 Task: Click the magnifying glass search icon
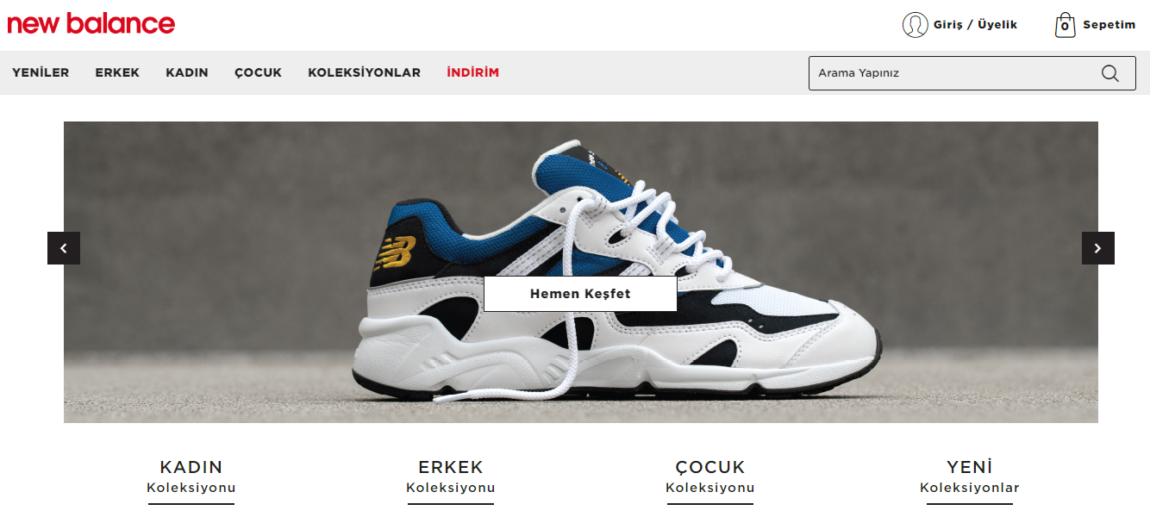click(1110, 73)
